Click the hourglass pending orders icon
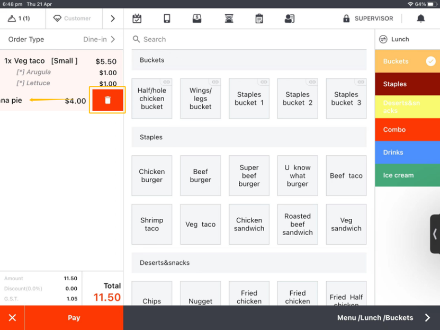 [x=229, y=19]
